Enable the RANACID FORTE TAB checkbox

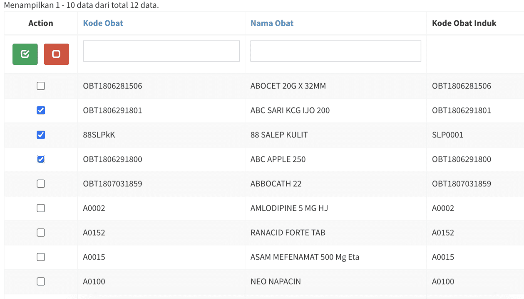41,233
